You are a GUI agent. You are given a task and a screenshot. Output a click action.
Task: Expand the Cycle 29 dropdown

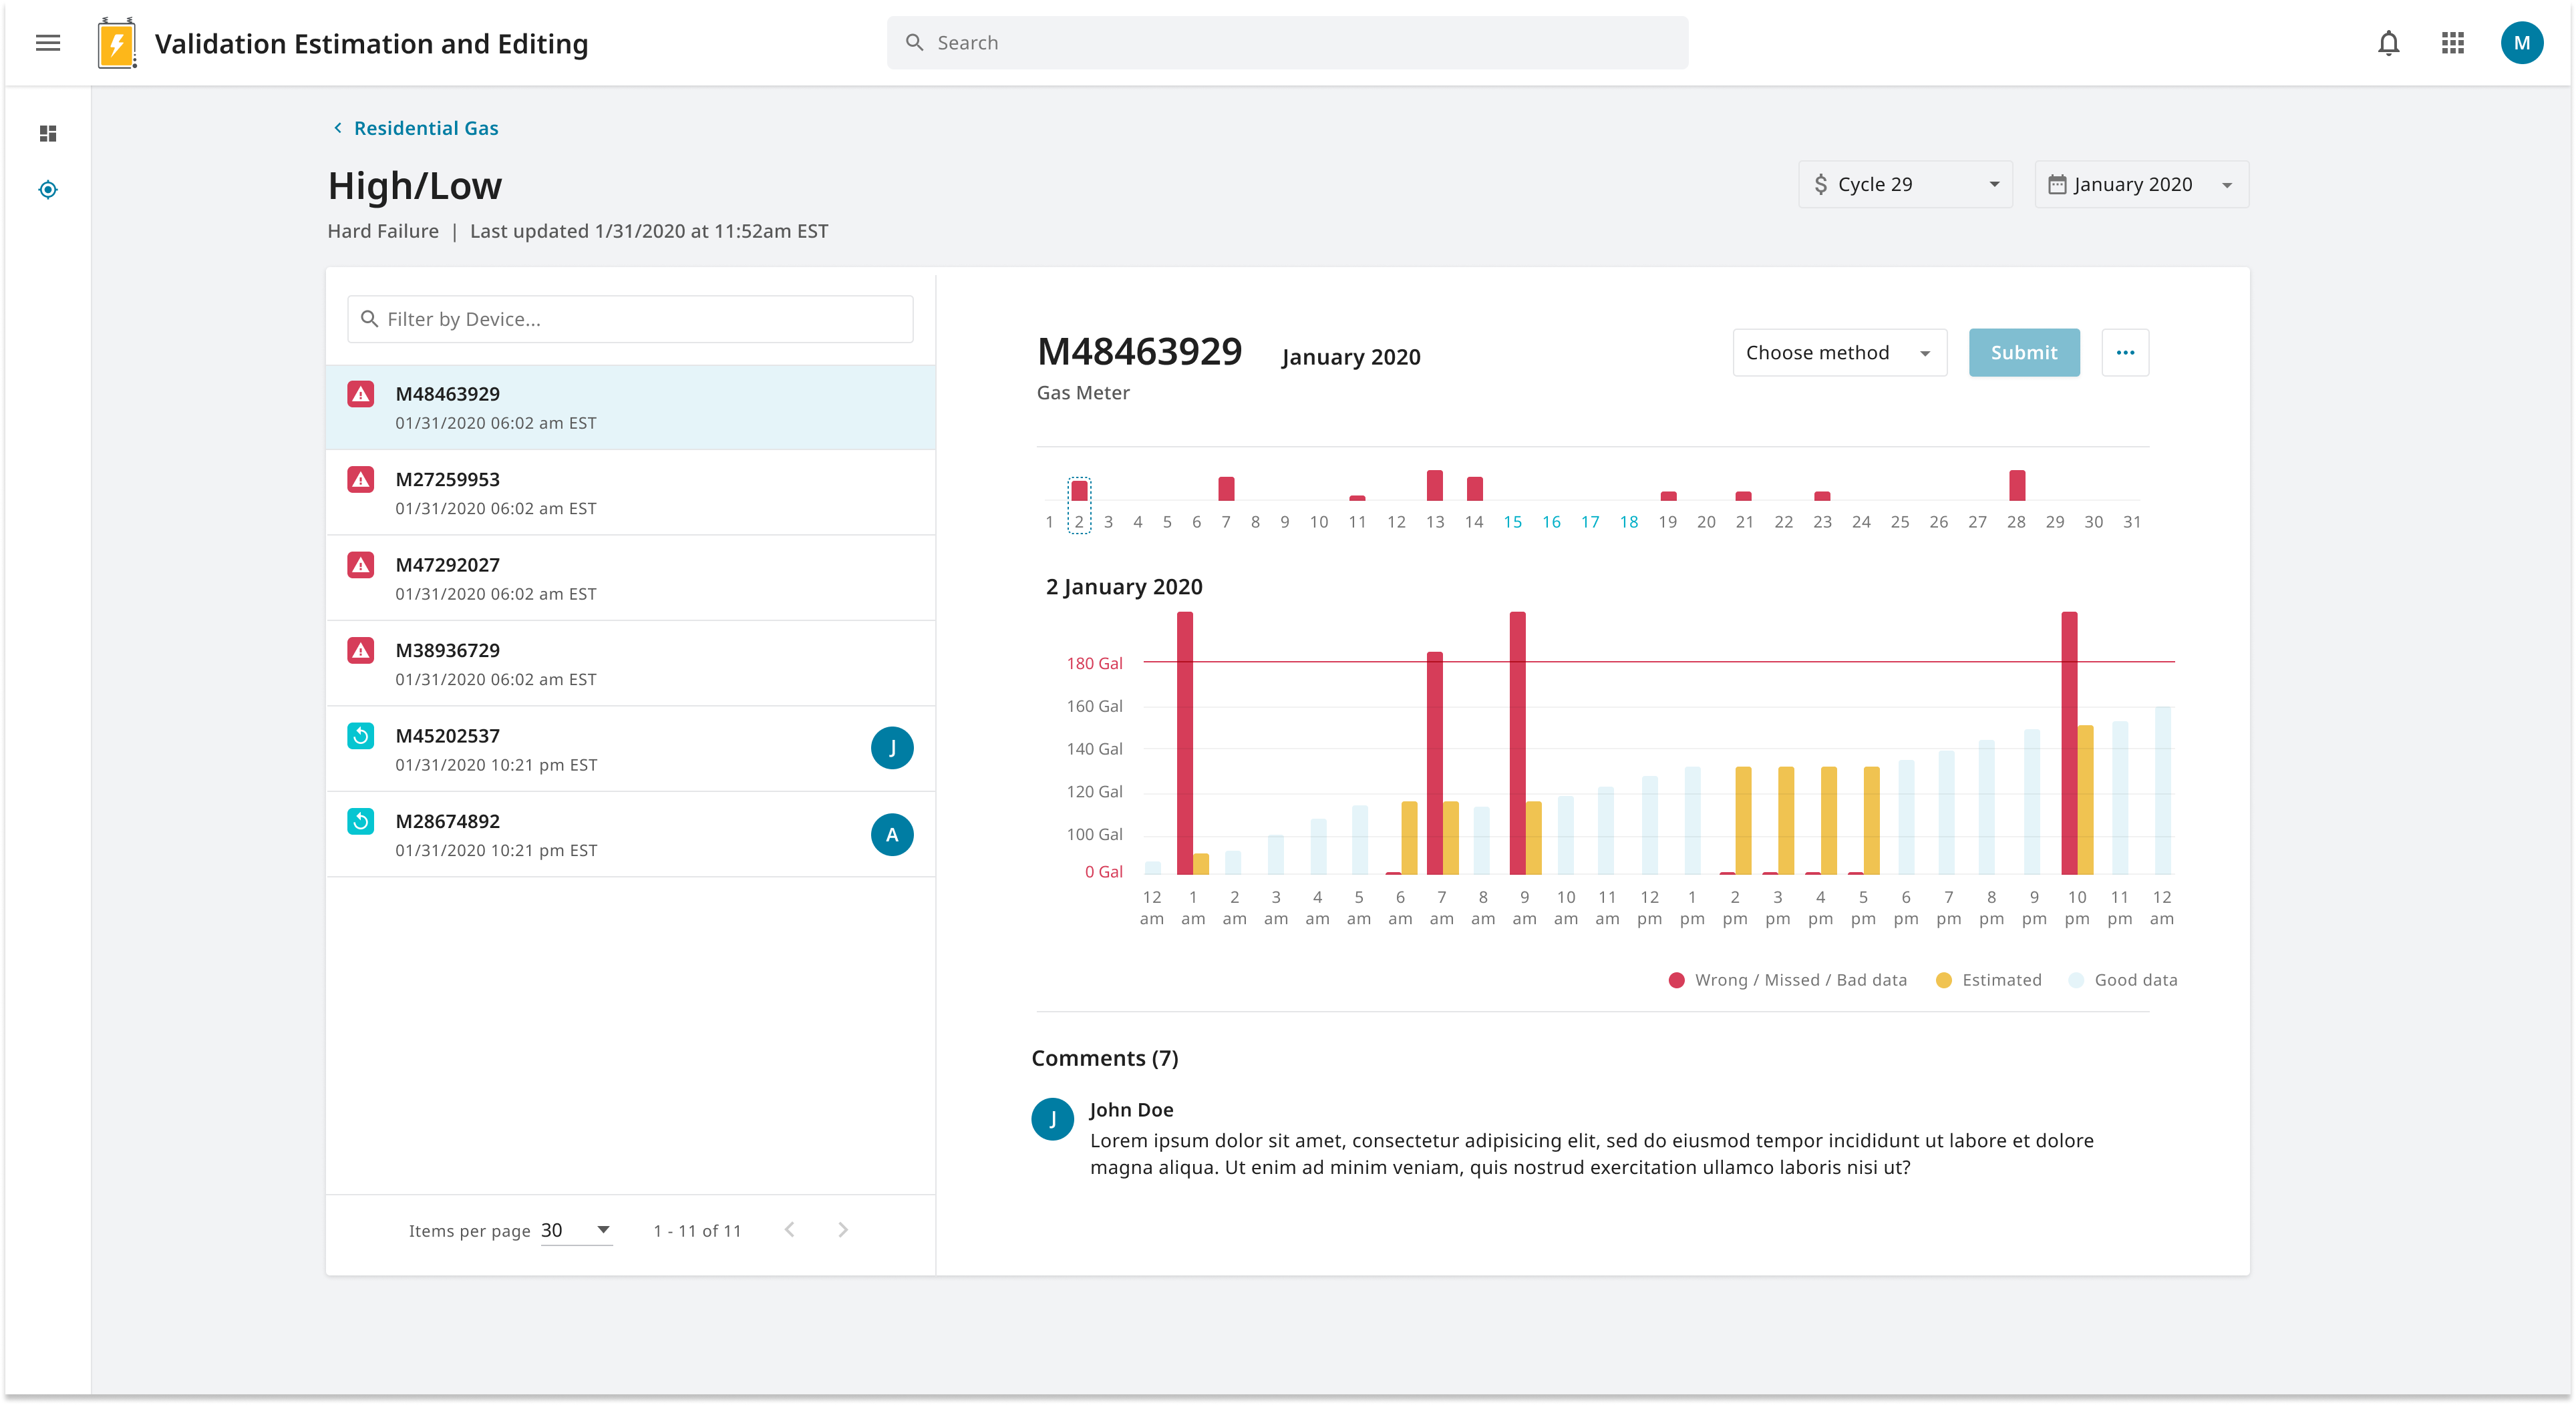tap(1905, 185)
